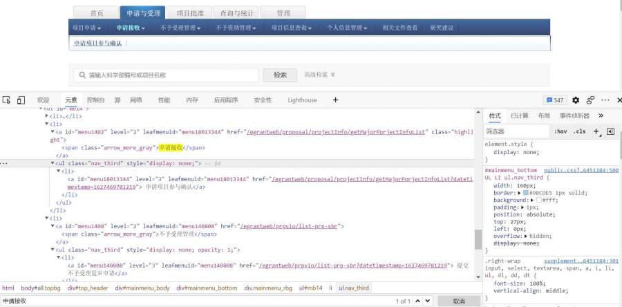Open the 控制台 console tab
The width and height of the screenshot is (622, 307).
(x=95, y=100)
